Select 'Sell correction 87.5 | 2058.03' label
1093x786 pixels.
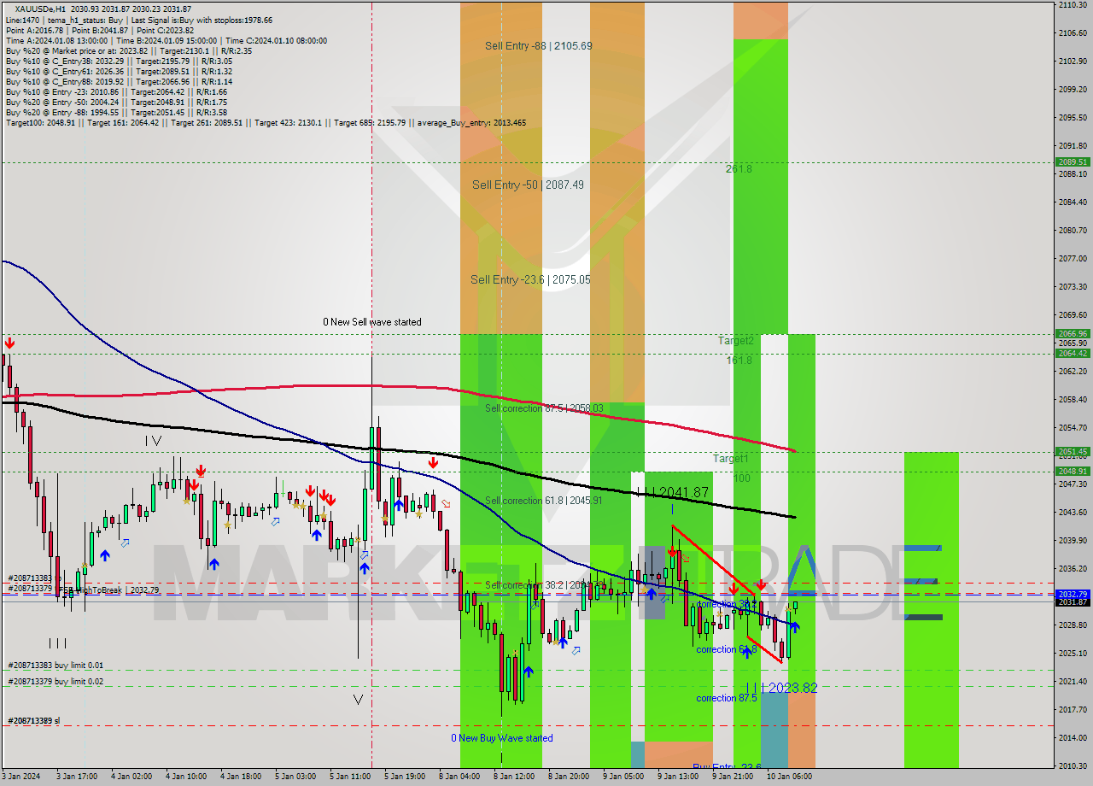tap(544, 408)
